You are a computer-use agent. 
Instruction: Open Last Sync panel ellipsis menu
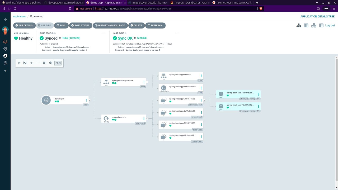(177, 33)
